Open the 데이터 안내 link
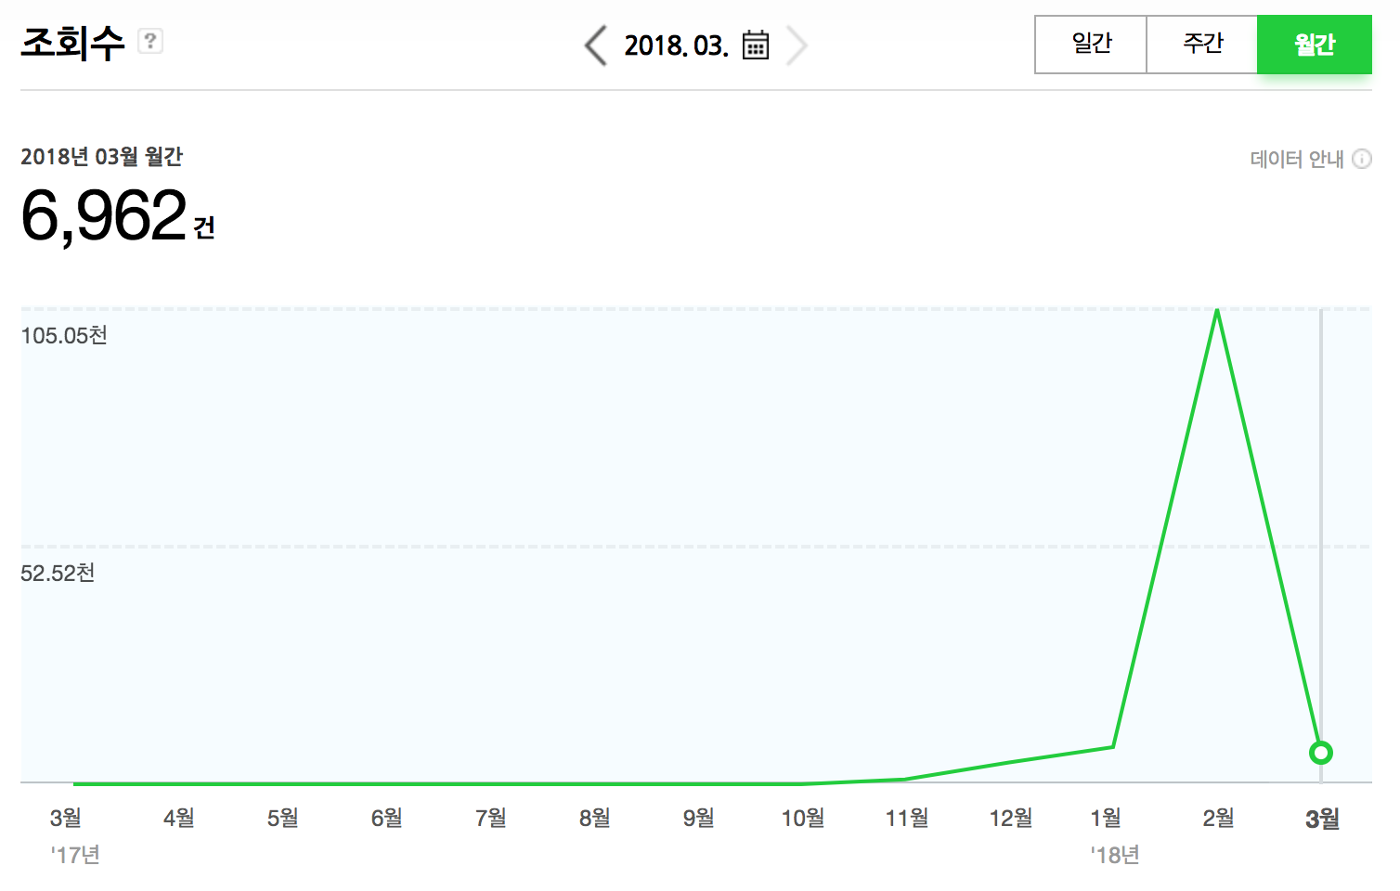This screenshot has width=1400, height=891. tap(1297, 160)
